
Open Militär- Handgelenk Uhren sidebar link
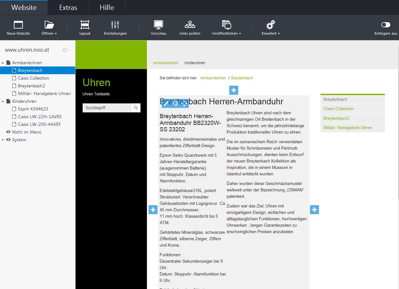click(353, 127)
